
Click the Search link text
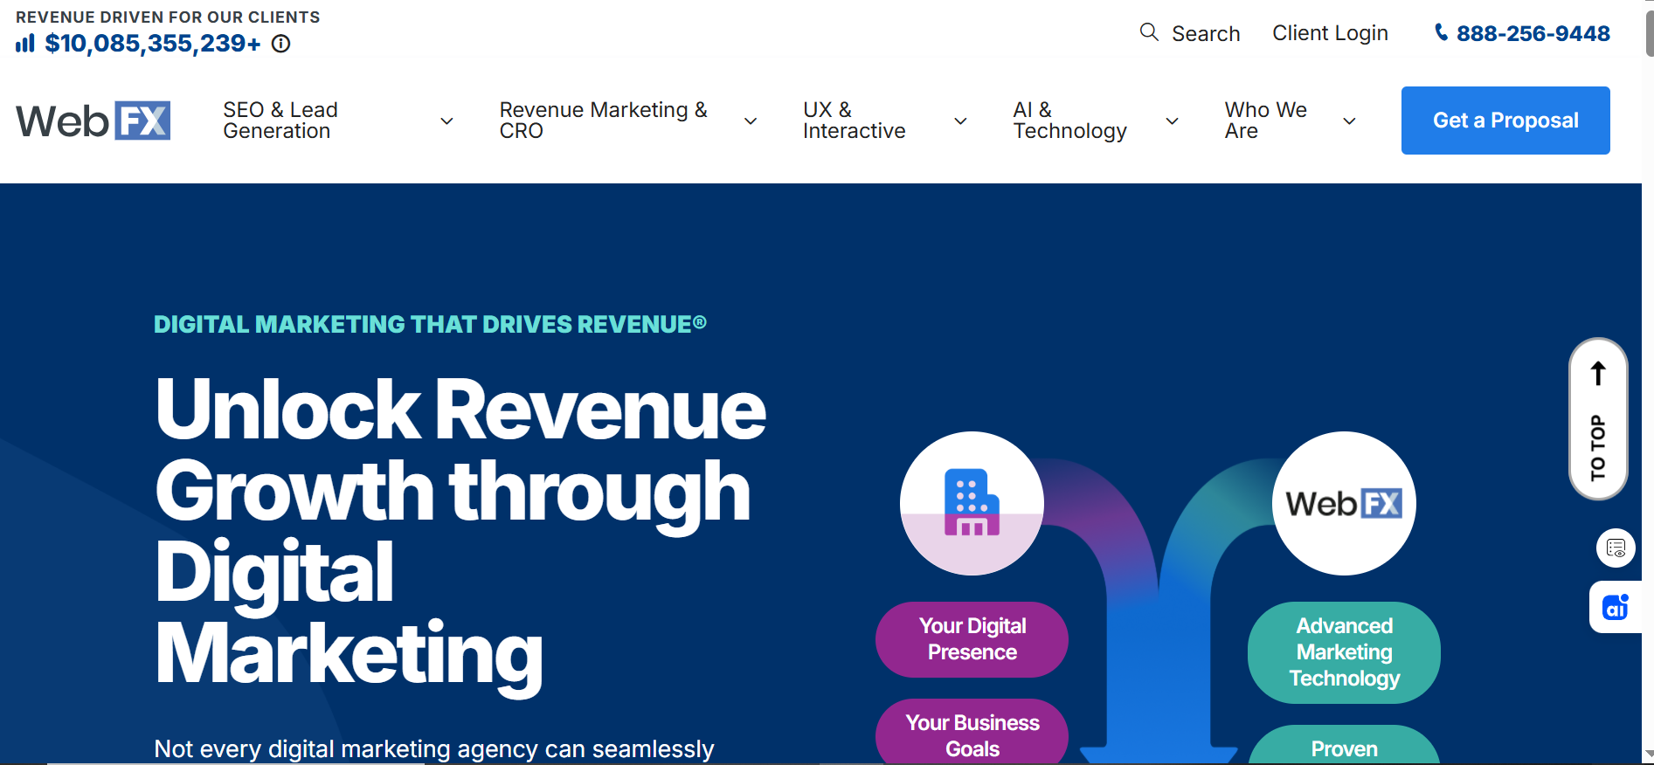1206,33
